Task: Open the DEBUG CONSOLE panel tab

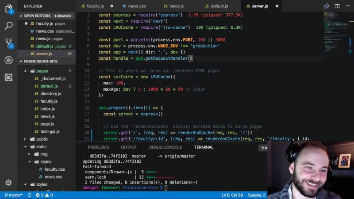Action: (x=165, y=147)
